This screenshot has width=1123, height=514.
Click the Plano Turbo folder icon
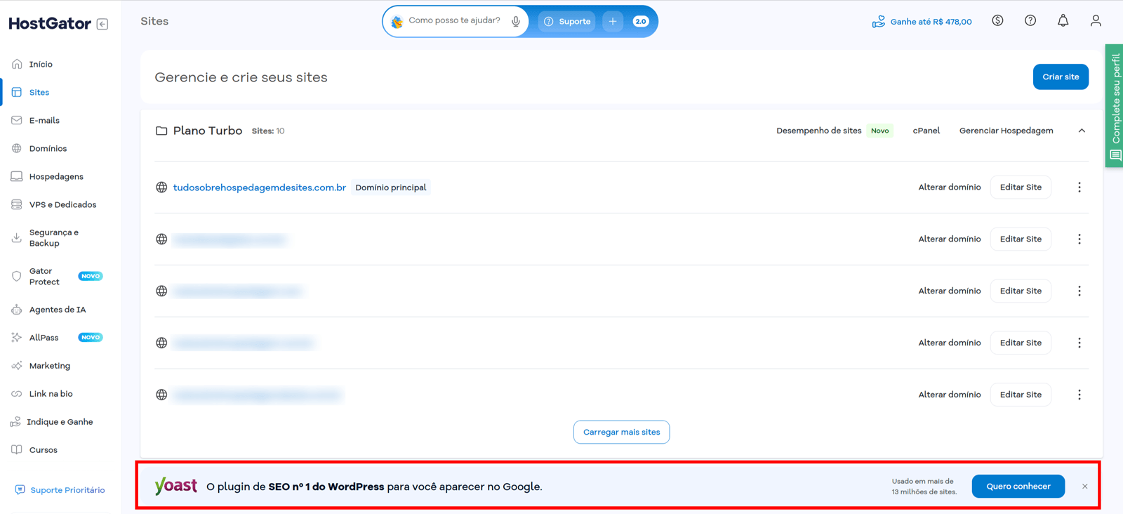[x=161, y=131]
